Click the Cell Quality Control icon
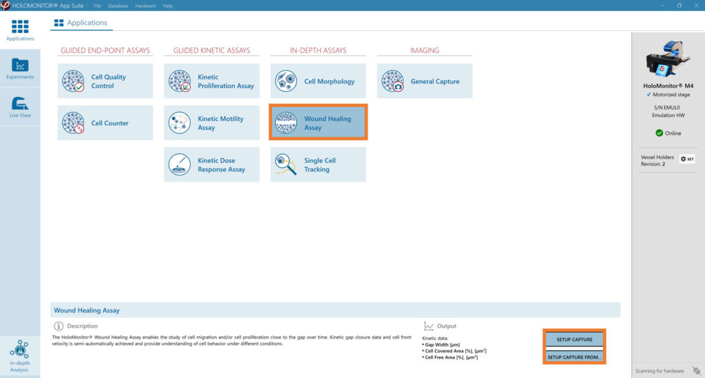Screen dimensions: 705x378 pos(73,81)
